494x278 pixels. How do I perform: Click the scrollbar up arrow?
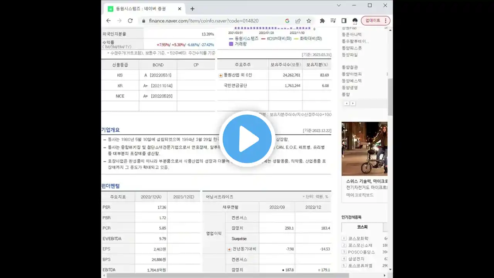pos(390,30)
